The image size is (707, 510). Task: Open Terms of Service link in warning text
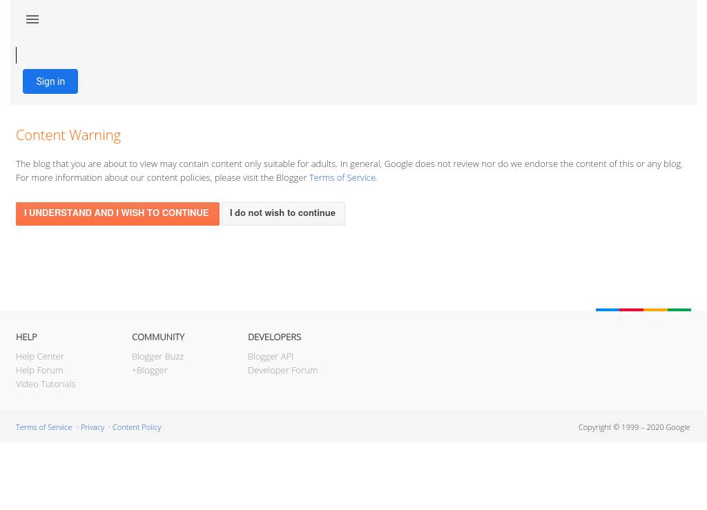click(x=342, y=177)
